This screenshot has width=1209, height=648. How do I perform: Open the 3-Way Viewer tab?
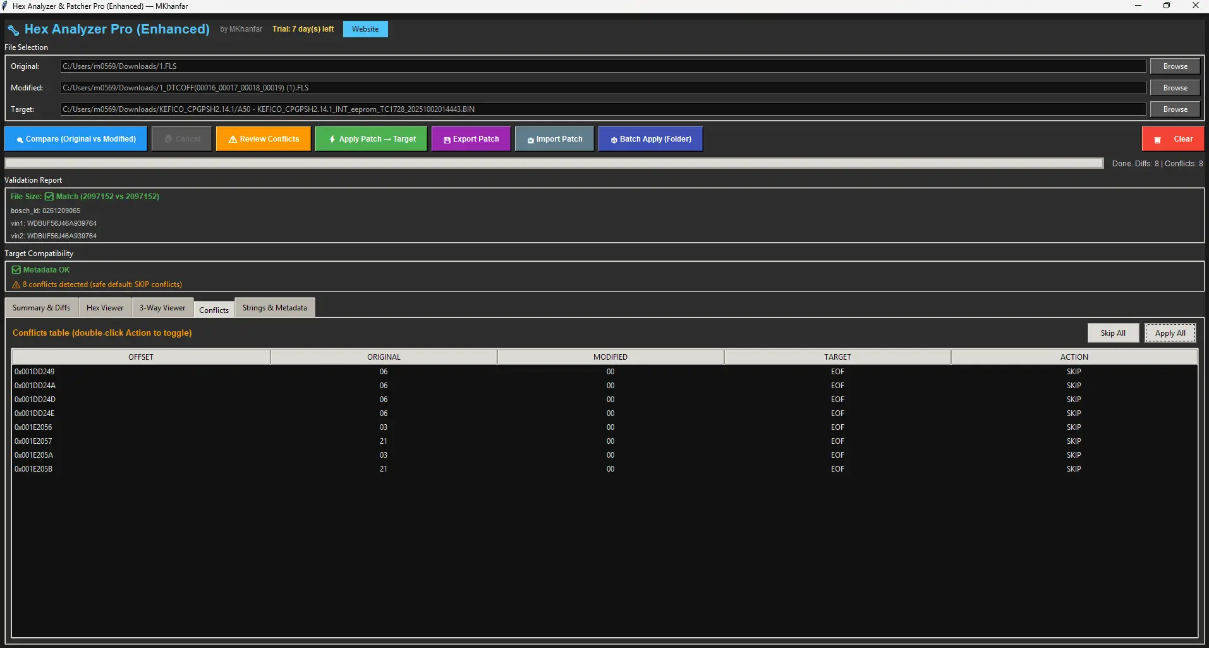coord(162,307)
